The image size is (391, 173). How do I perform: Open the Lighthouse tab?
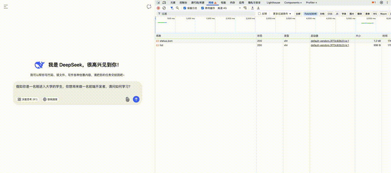(273, 2)
